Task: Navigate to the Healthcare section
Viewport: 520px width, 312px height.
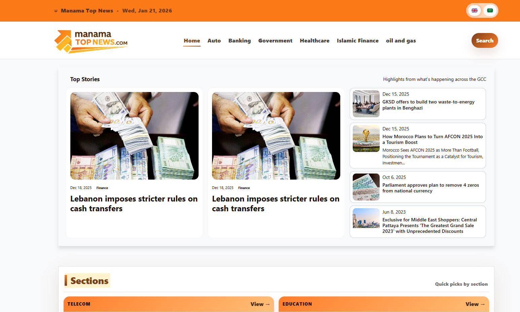Action: (314, 41)
